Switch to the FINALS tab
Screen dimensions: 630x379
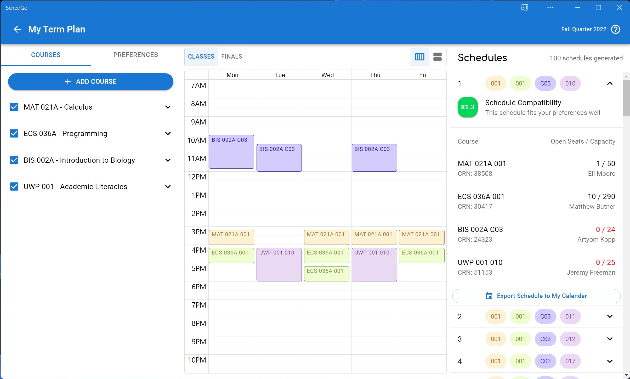point(231,56)
